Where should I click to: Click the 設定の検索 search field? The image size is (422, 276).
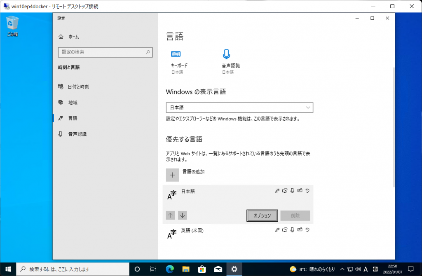[105, 52]
